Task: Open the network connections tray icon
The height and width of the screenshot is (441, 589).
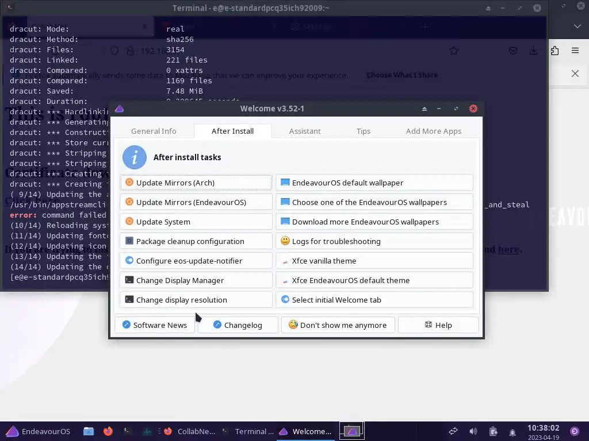Action: pos(453,431)
